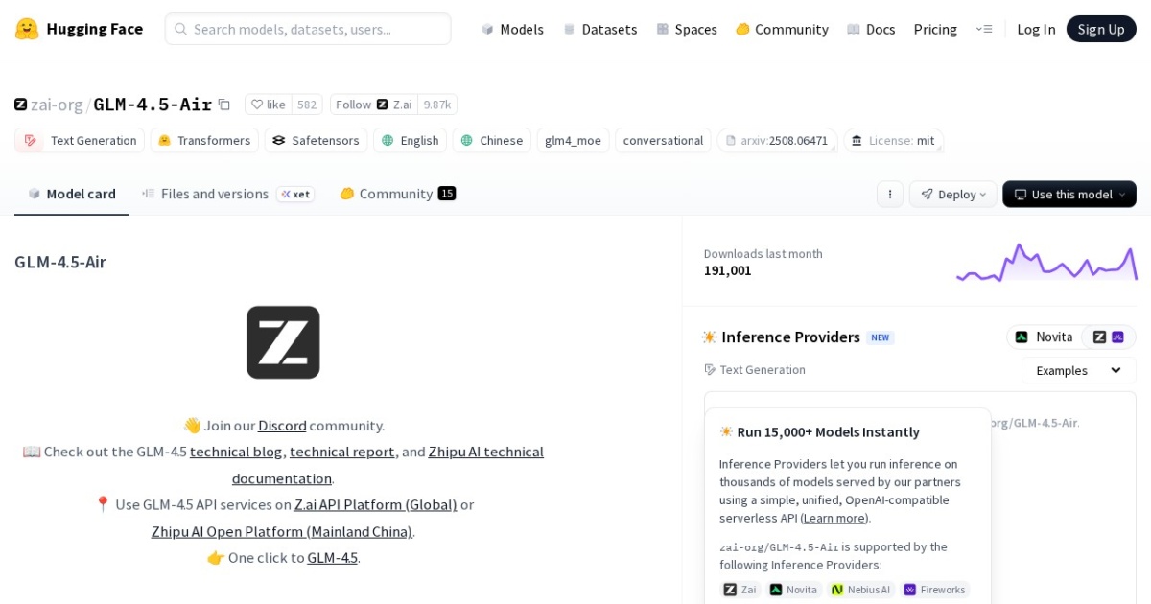Click the Sign Up button

[1101, 29]
